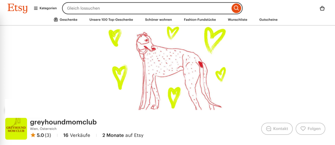Viewport: 335px width, 145px height.
Task: Open Fashion-Fundstücke link
Action: [x=200, y=20]
